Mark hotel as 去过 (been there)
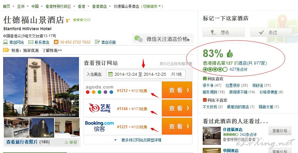298x153 pixels. (271, 32)
